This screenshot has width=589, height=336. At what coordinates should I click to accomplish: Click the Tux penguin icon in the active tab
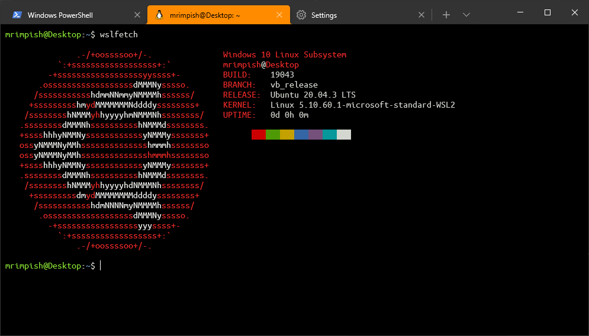tap(159, 15)
